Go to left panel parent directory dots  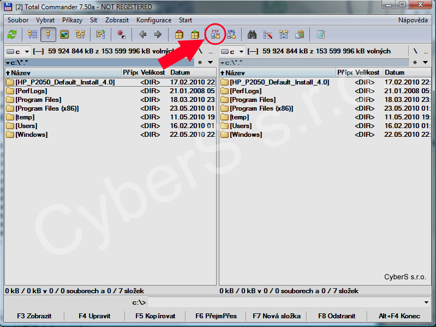211,51
